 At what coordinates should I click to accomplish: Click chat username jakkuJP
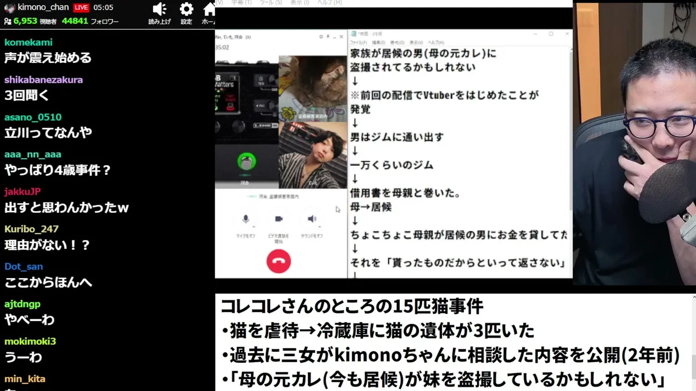(22, 192)
